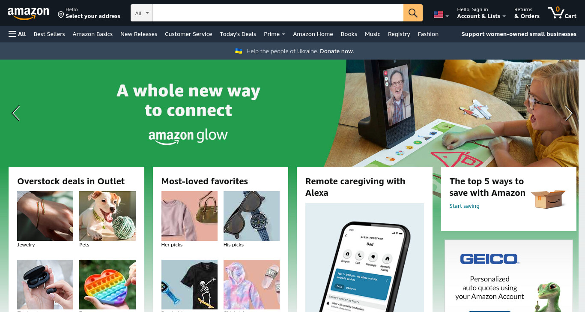The width and height of the screenshot is (585, 312).
Task: Open the US flag language dropdown
Action: pos(441,15)
